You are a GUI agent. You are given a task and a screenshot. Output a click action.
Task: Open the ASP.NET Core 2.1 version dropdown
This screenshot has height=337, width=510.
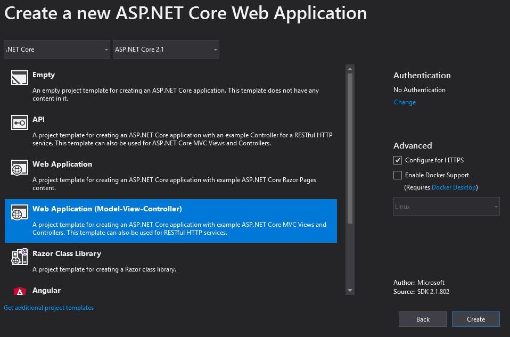[x=166, y=50]
